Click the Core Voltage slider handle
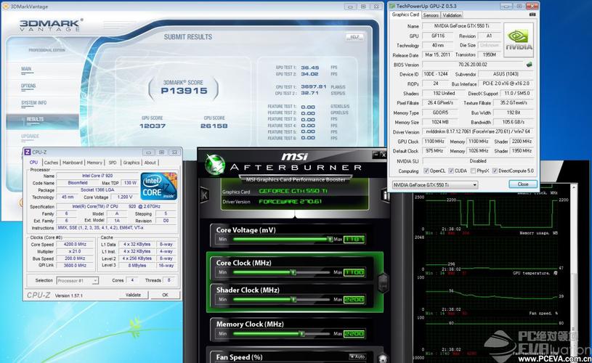 pyautogui.click(x=330, y=240)
